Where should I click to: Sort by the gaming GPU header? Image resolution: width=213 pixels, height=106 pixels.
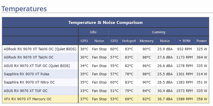[x=114, y=41]
